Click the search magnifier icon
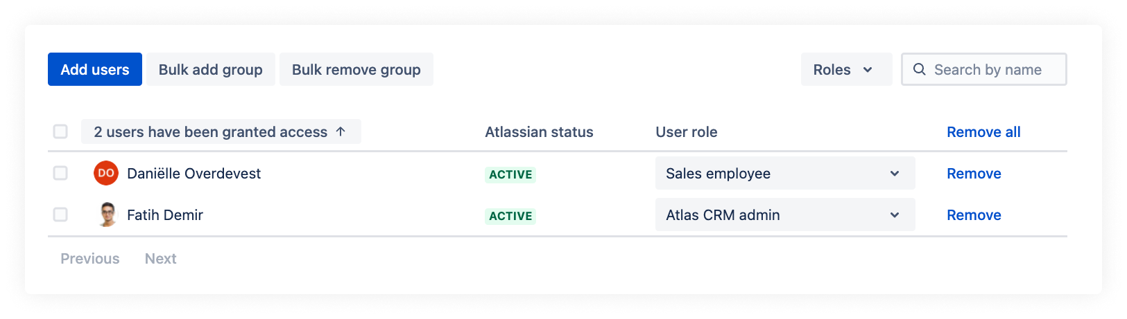This screenshot has width=1127, height=319. coord(919,69)
